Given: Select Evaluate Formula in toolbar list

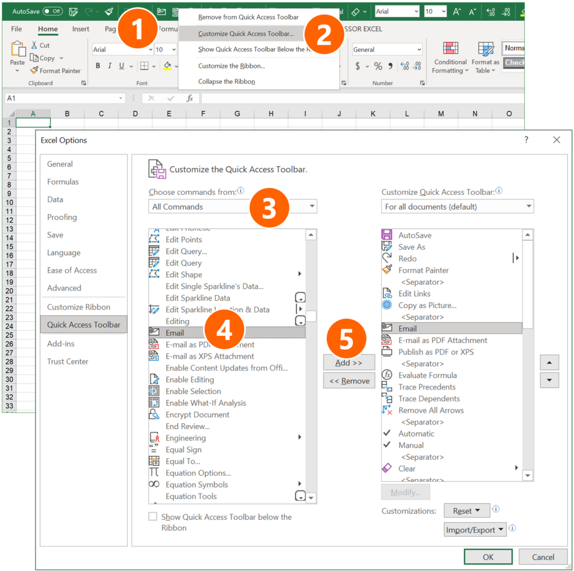Looking at the screenshot, I should click(x=452, y=375).
